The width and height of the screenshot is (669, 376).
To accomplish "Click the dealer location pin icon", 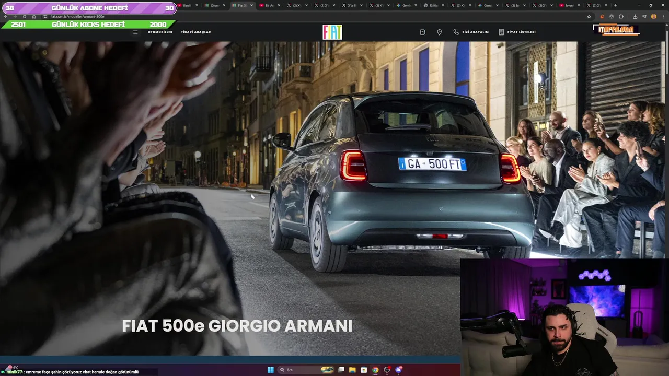I will 439,32.
